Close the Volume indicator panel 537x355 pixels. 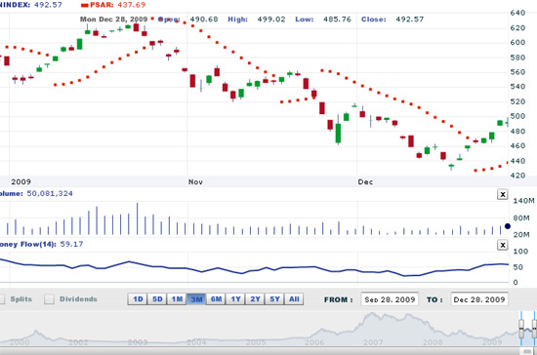click(x=503, y=195)
